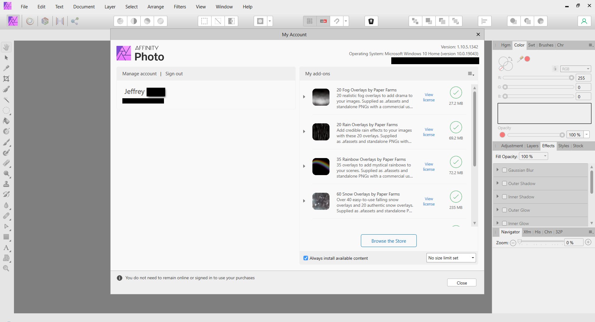Open the RGB color model dropdown
595x322 pixels.
point(575,69)
